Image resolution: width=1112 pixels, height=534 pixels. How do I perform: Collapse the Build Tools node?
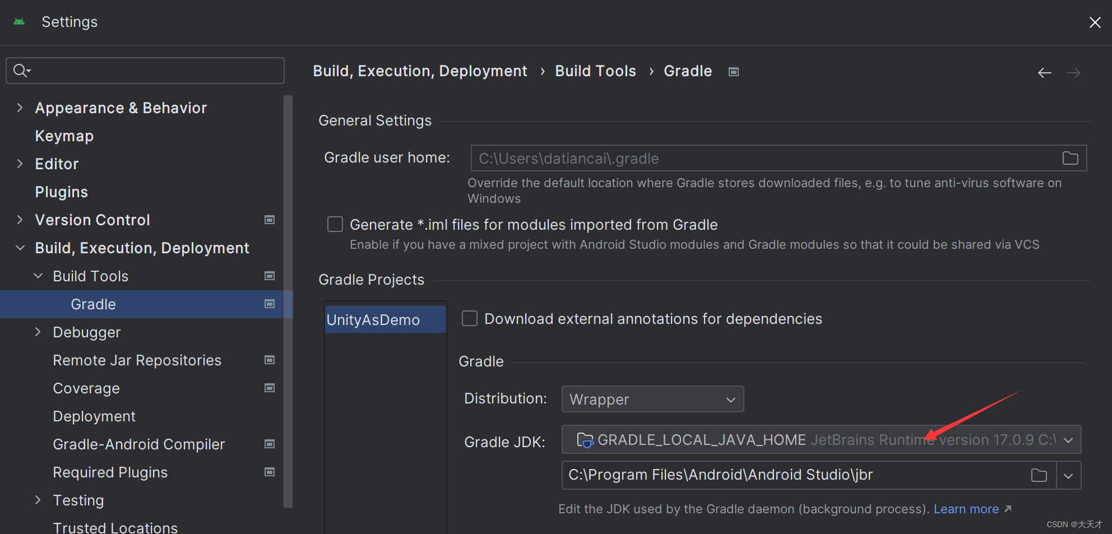tap(38, 276)
